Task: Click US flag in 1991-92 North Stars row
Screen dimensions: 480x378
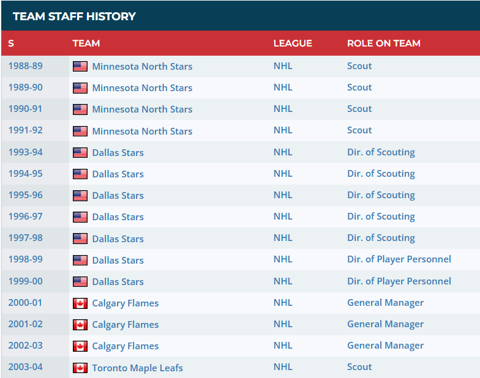Action: (x=80, y=131)
